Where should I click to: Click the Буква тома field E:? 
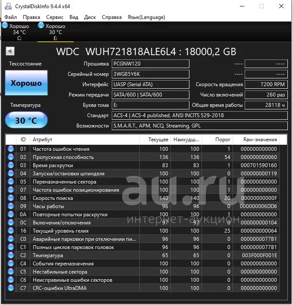151,105
